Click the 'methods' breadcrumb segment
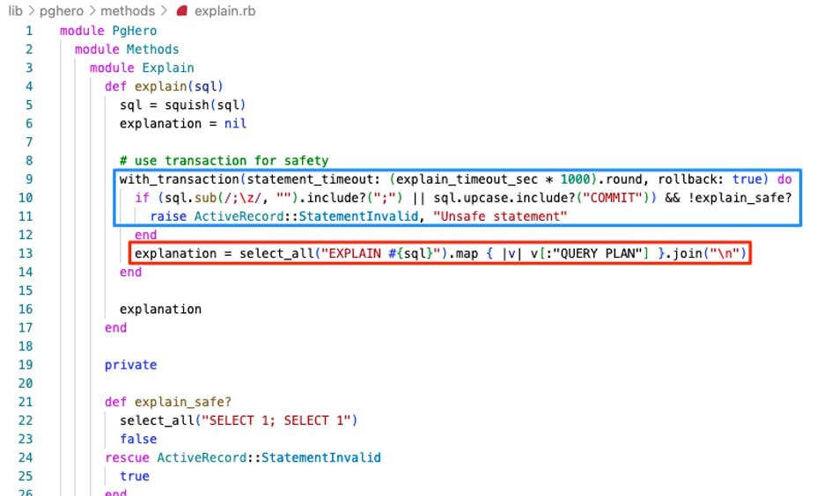This screenshot has height=496, width=824. pyautogui.click(x=128, y=11)
